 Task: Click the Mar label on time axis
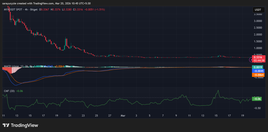(123, 115)
